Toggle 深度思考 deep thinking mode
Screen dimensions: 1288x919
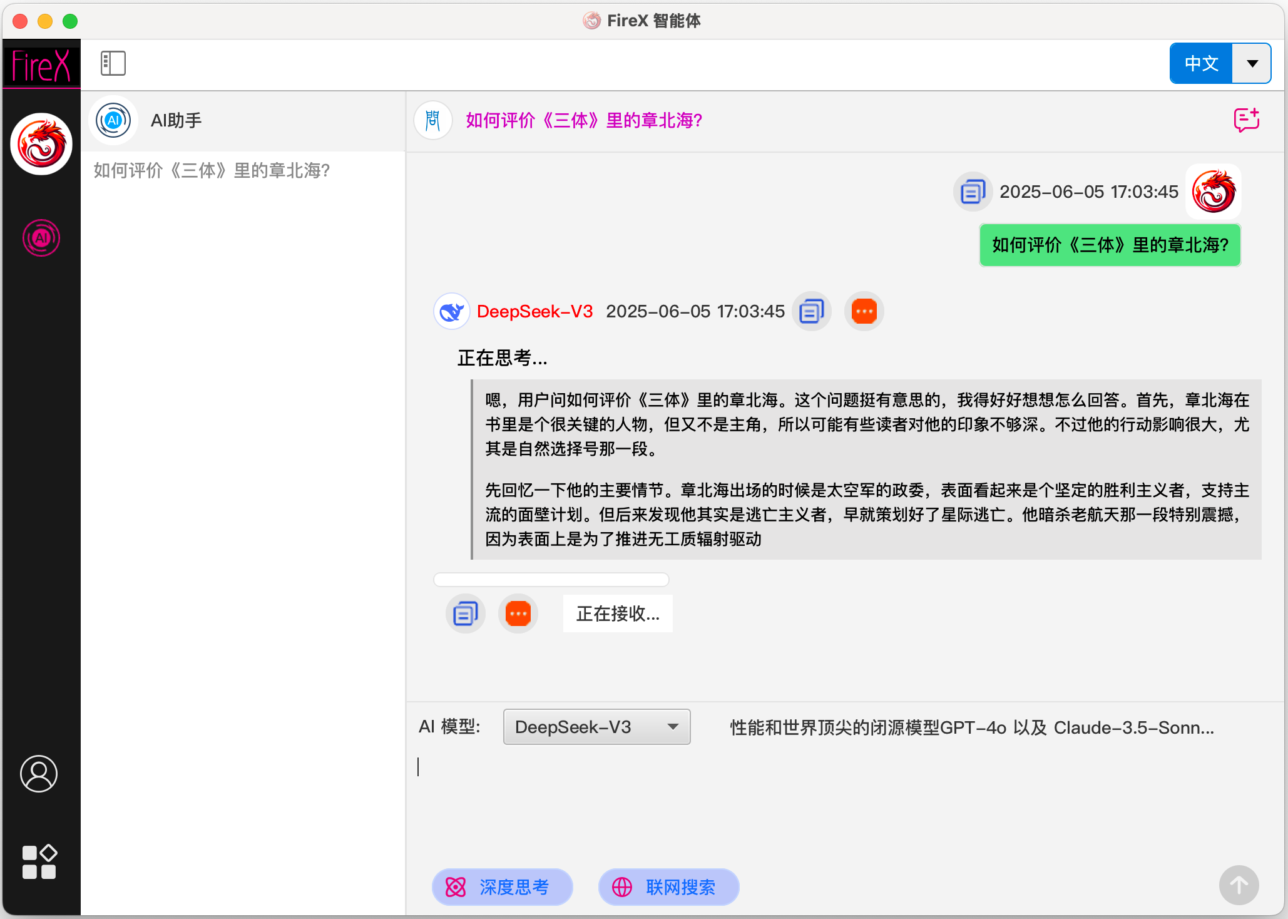point(502,886)
